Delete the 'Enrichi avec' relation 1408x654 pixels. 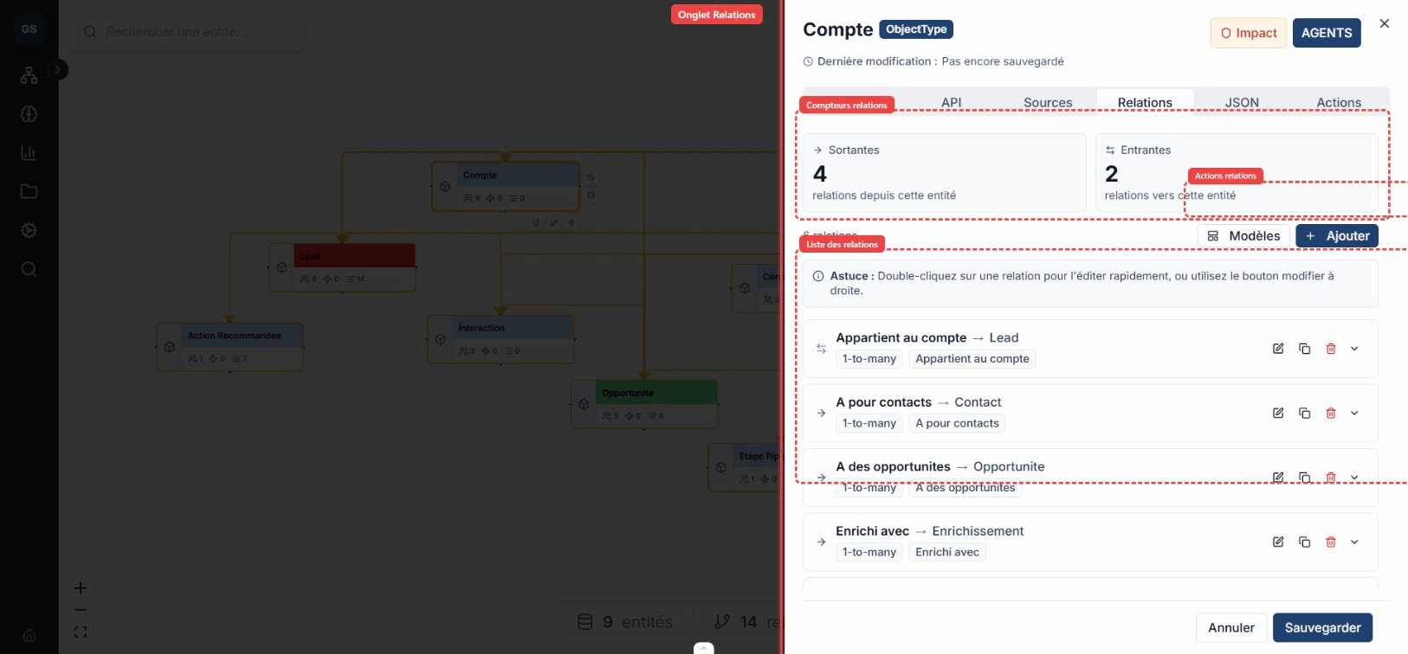pos(1331,542)
